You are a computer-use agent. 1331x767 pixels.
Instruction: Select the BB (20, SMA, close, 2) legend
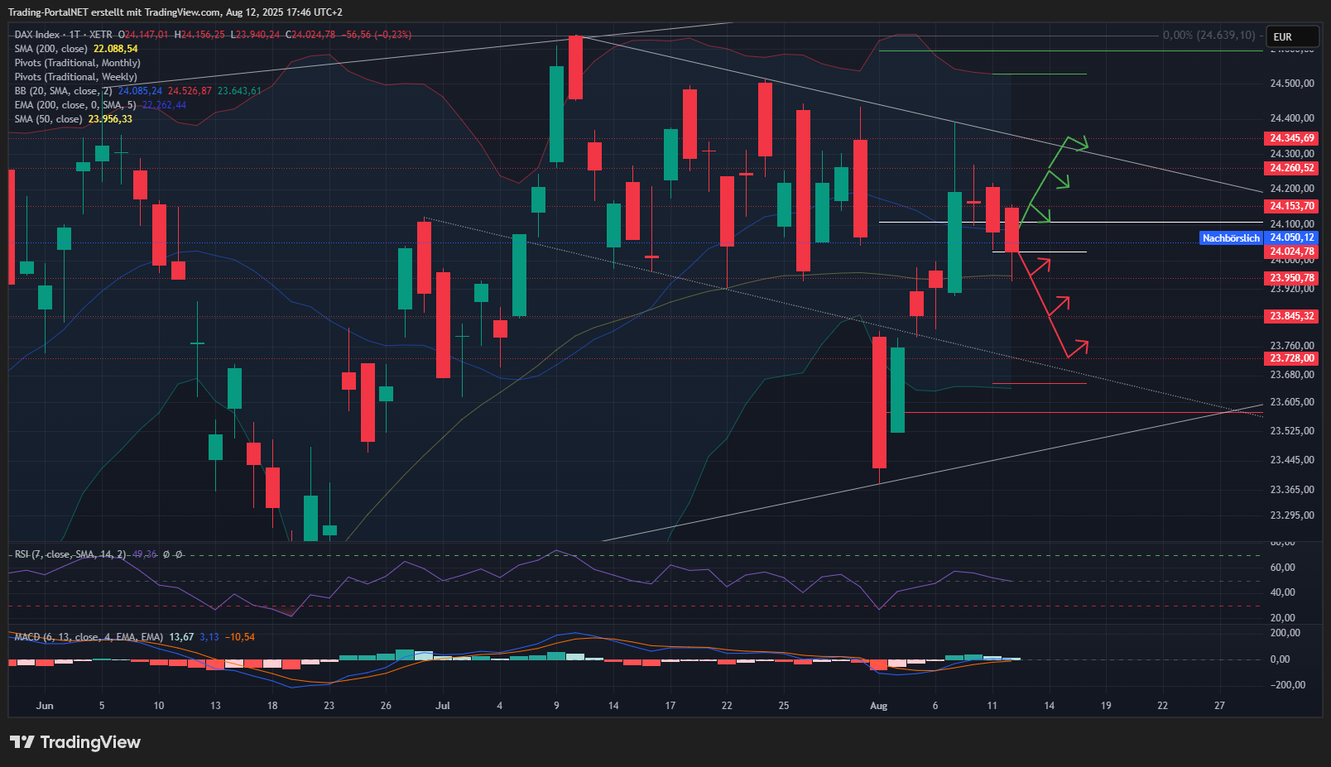(63, 91)
